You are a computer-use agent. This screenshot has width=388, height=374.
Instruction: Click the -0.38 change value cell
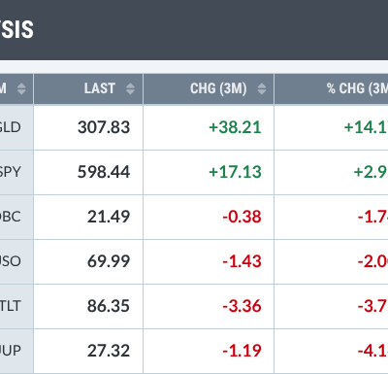tap(209, 217)
